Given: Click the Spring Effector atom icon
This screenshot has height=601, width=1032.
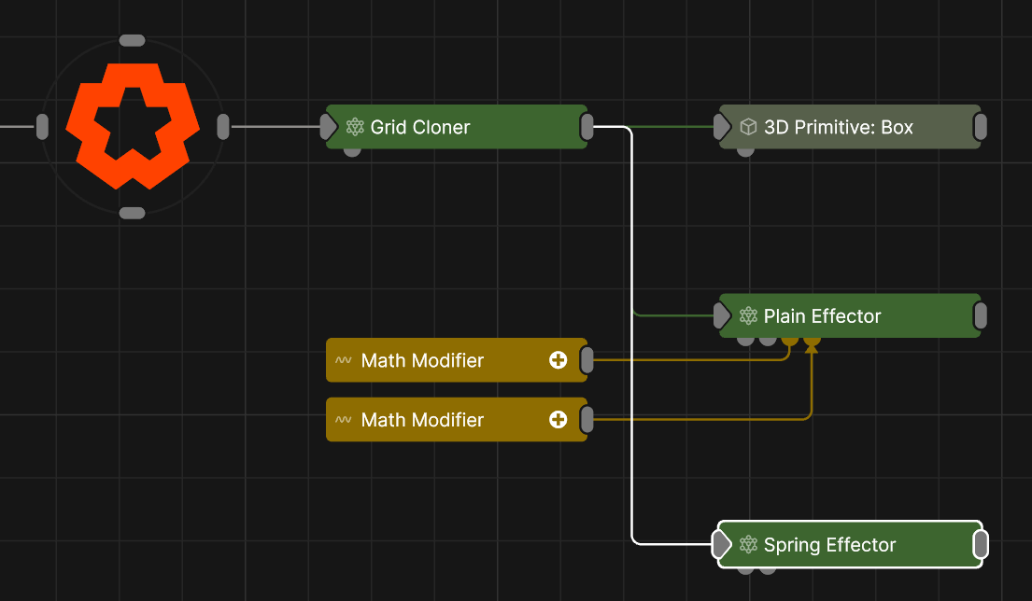Looking at the screenshot, I should [x=748, y=545].
